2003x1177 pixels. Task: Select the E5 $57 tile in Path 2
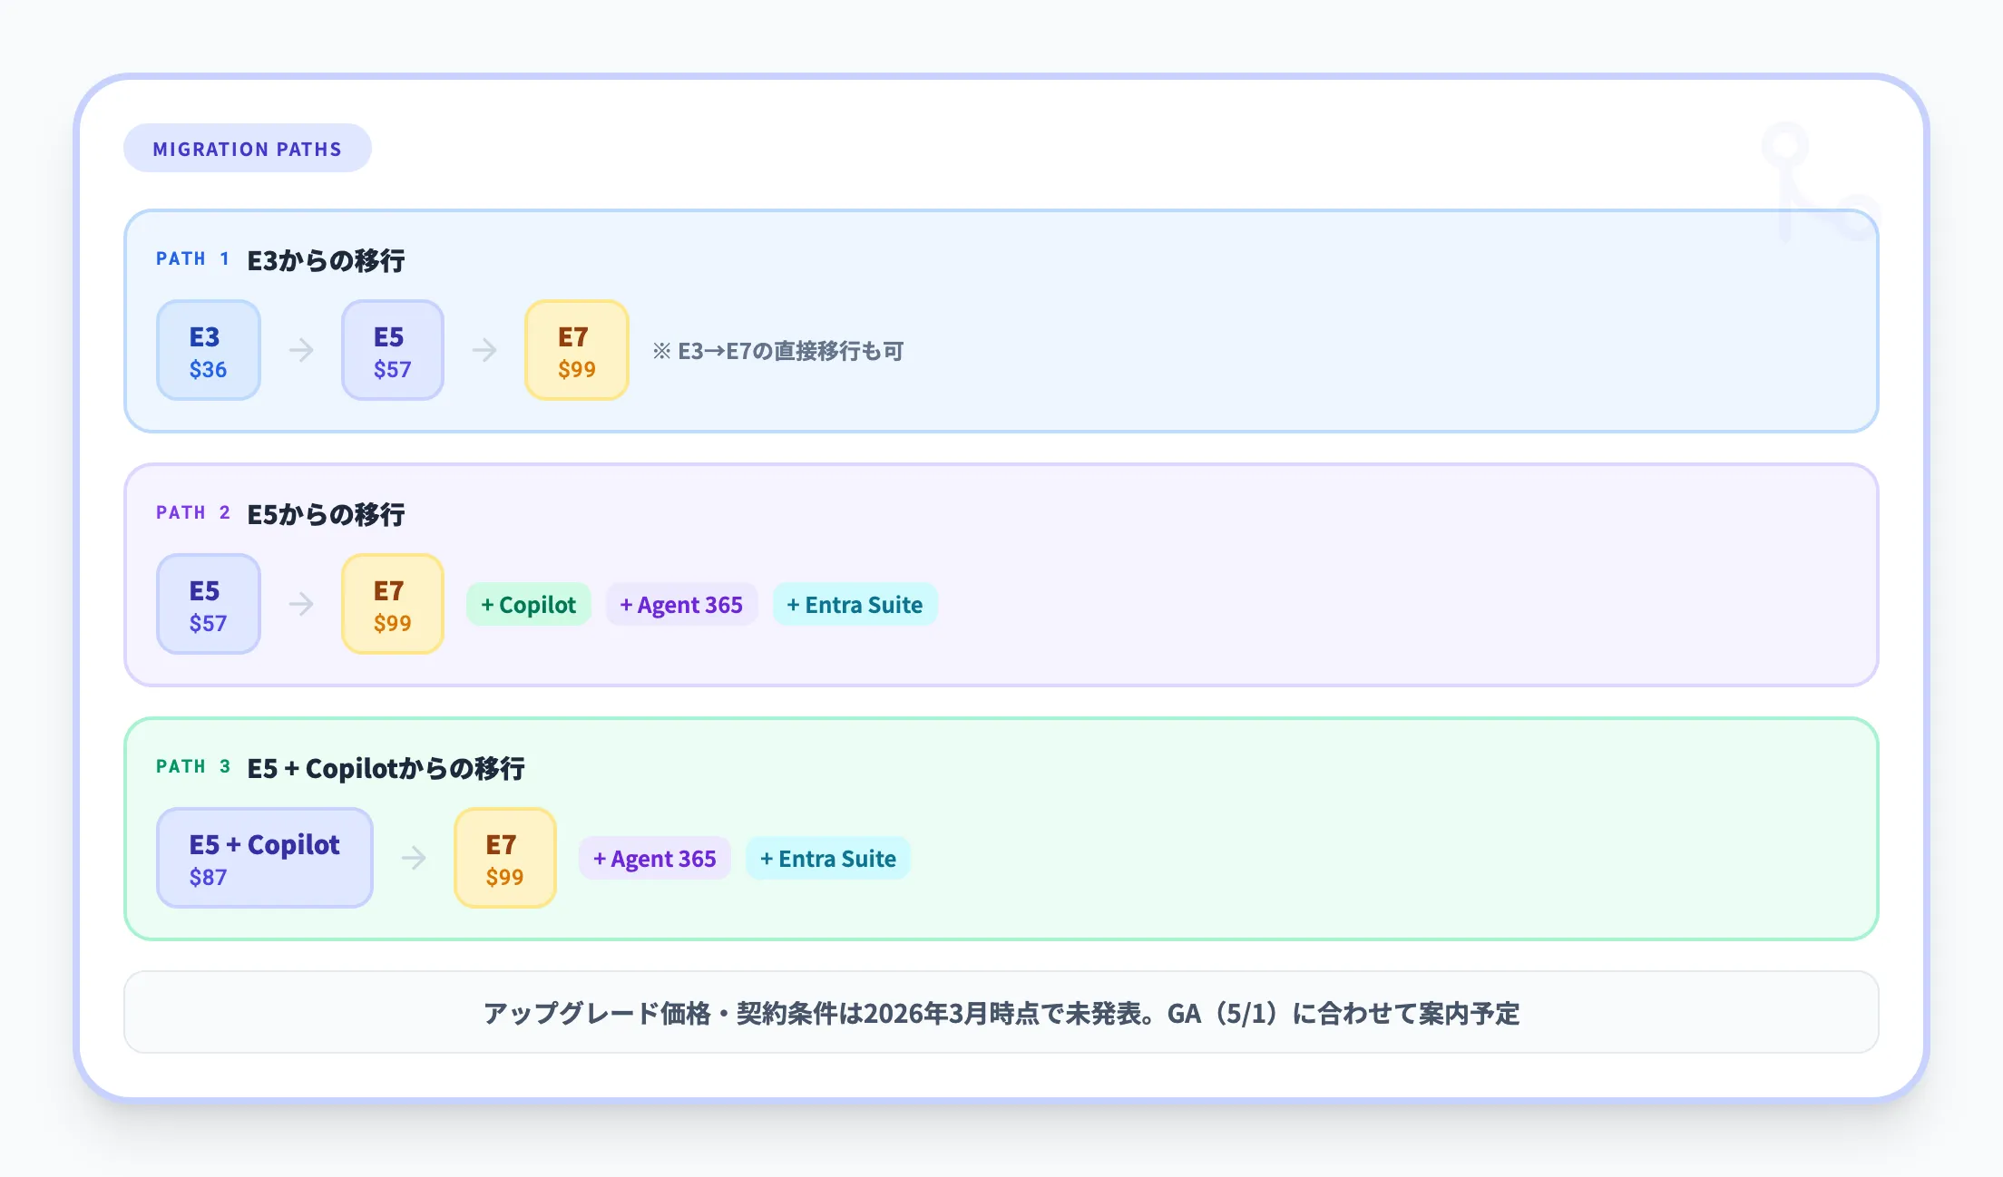209,605
